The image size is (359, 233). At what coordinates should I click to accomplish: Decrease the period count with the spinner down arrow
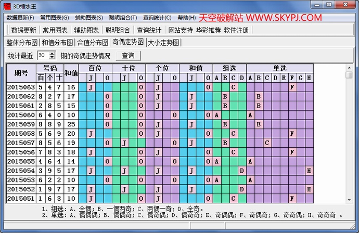52,57
